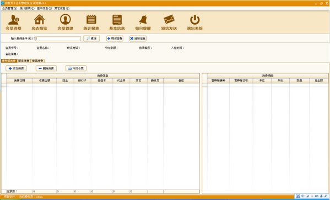
Task: Click the 代金券 column header
Action: [121, 81]
